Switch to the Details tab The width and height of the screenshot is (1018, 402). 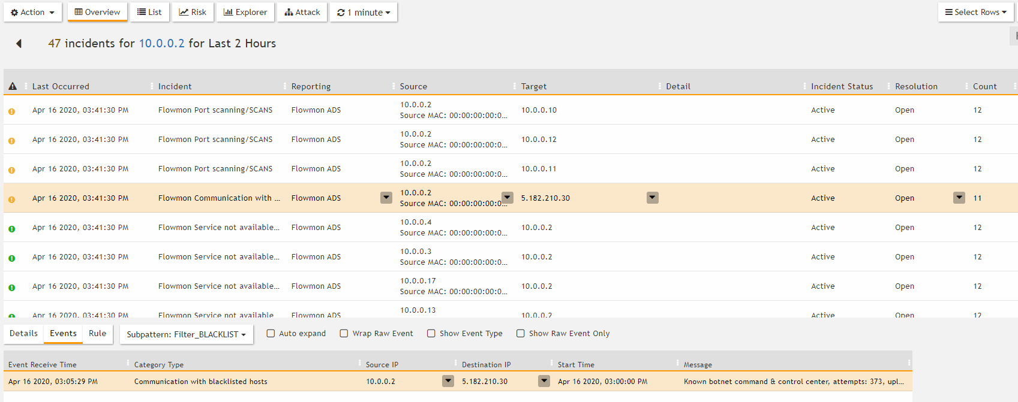coord(23,334)
